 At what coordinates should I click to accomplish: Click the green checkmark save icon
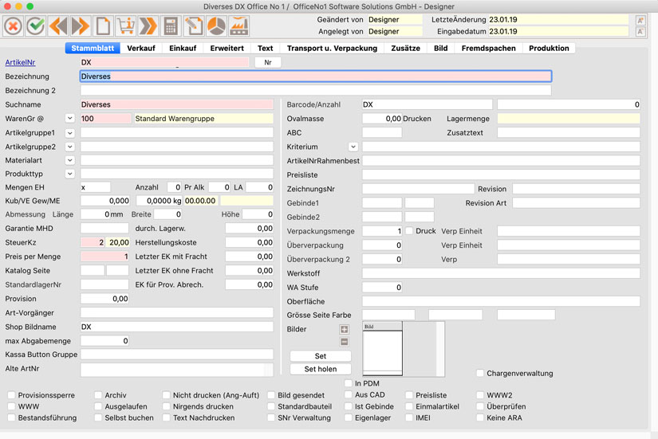36,26
